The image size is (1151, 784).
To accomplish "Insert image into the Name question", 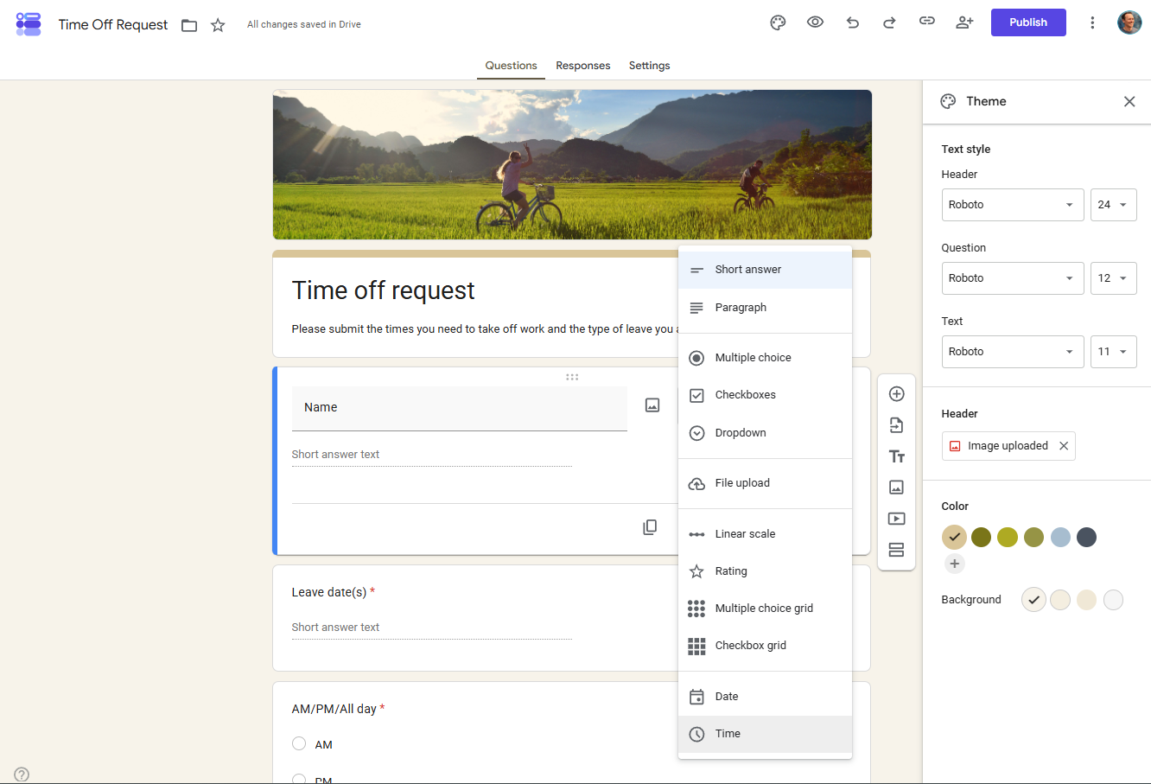I will [652, 405].
